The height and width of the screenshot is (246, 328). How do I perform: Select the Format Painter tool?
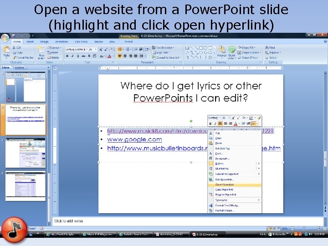tap(23, 57)
